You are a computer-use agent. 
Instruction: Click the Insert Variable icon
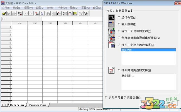(x=59, y=14)
